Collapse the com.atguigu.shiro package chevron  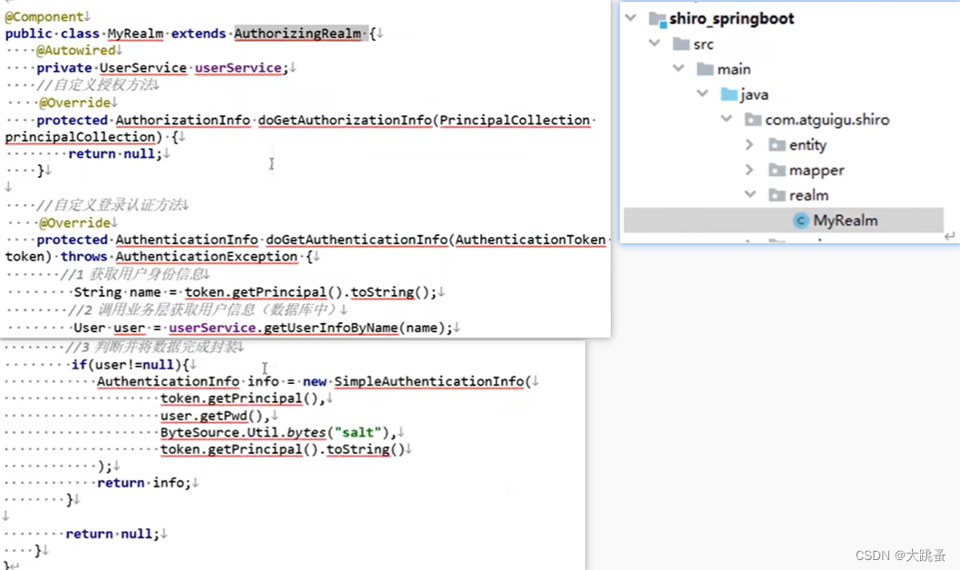tap(726, 119)
